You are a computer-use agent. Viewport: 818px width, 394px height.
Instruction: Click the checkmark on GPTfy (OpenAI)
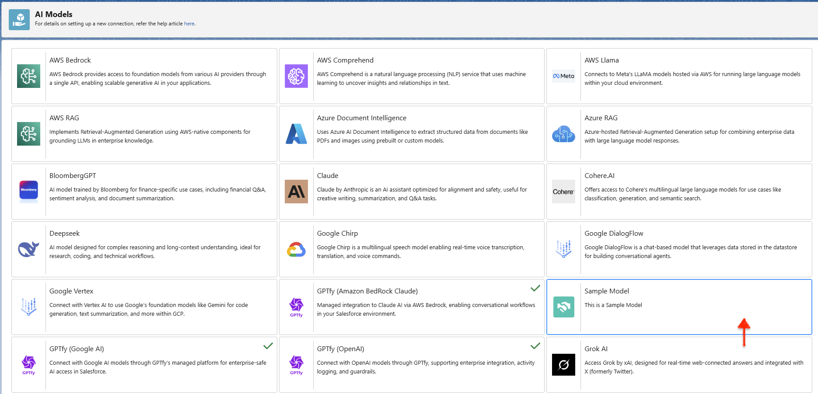535,346
